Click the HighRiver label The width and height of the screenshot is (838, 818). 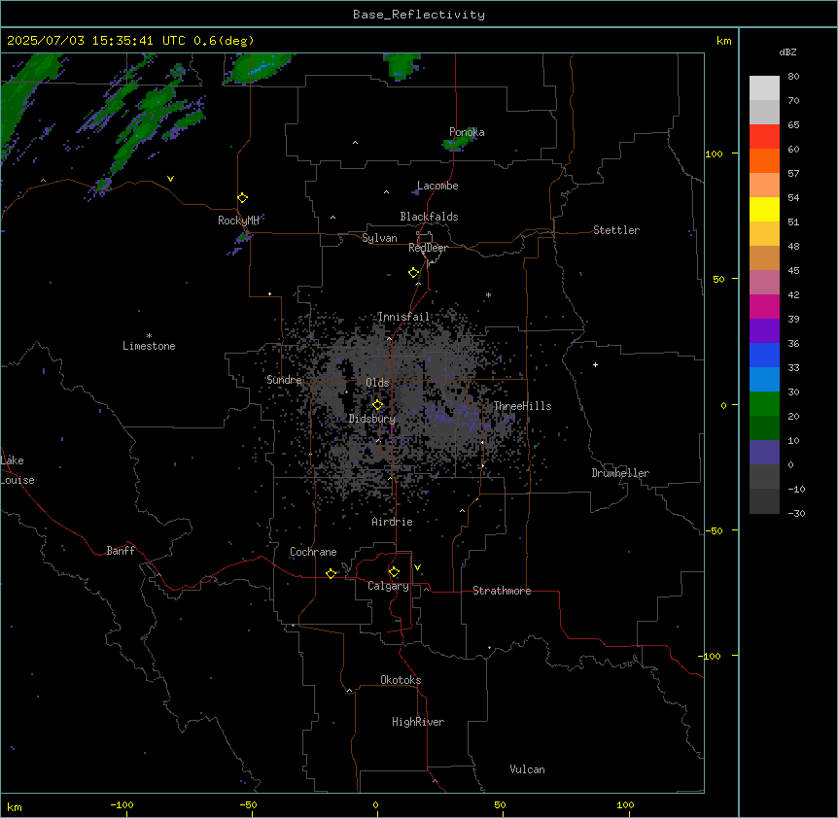(418, 722)
